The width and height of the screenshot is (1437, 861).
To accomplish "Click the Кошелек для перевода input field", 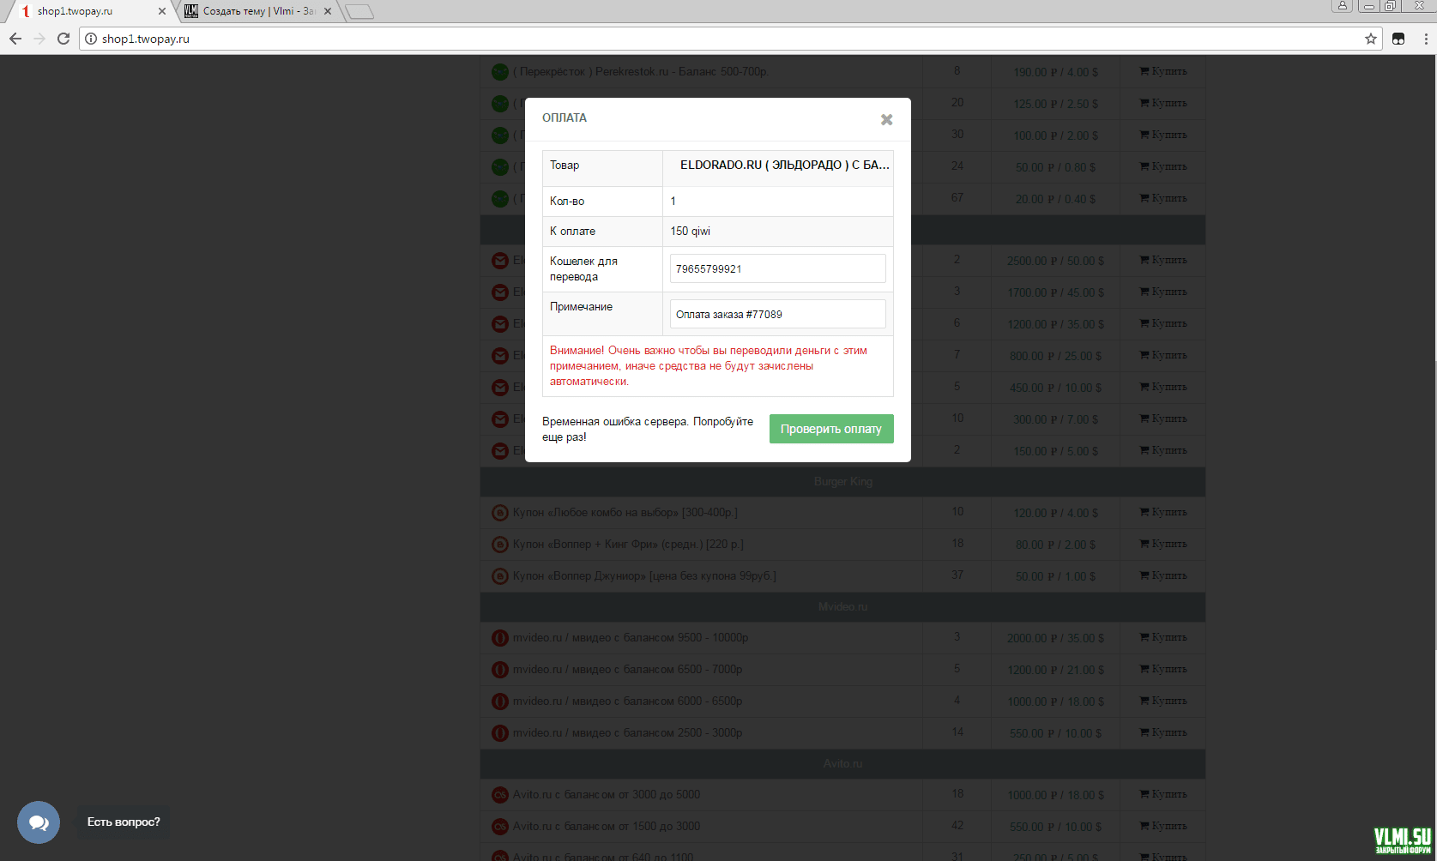I will [777, 268].
